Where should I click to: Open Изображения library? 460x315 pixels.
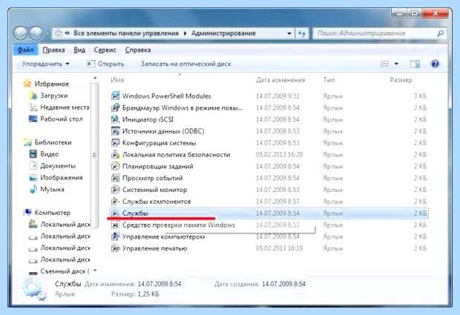62,178
